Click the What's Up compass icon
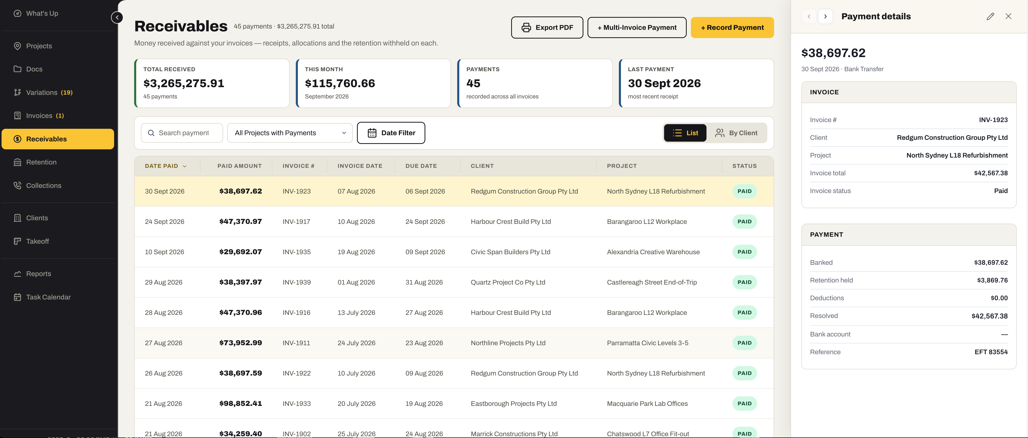Screen dimensions: 1028x438 [17, 13]
